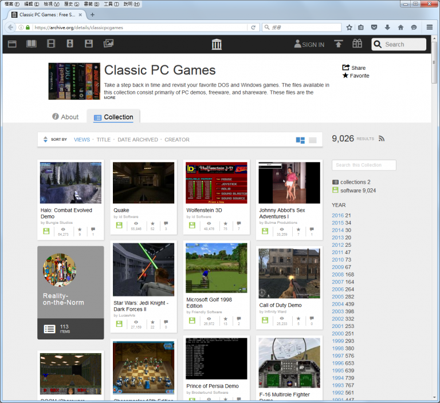Close the Classic PC Games tab

80,14
